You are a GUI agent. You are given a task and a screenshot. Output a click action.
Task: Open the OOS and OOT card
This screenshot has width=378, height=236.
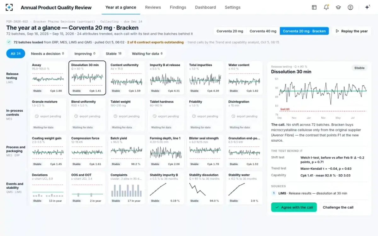click(x=87, y=188)
